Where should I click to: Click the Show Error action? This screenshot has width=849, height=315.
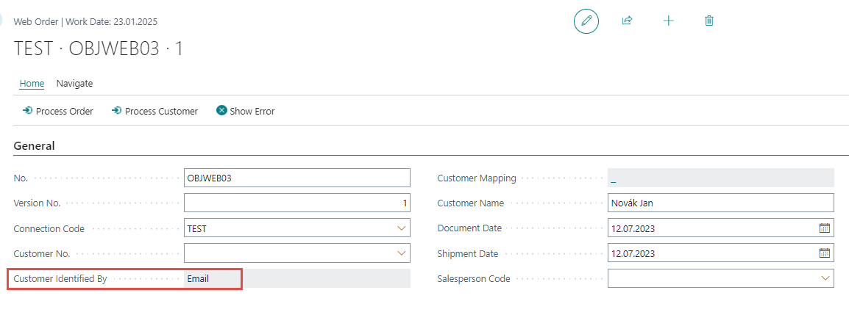click(x=245, y=112)
